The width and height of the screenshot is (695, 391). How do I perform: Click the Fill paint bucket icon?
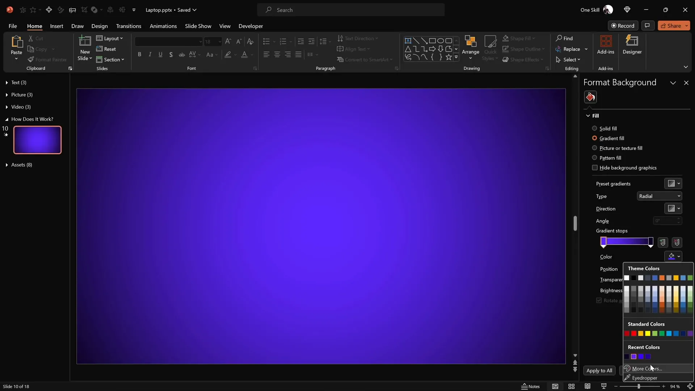(590, 97)
